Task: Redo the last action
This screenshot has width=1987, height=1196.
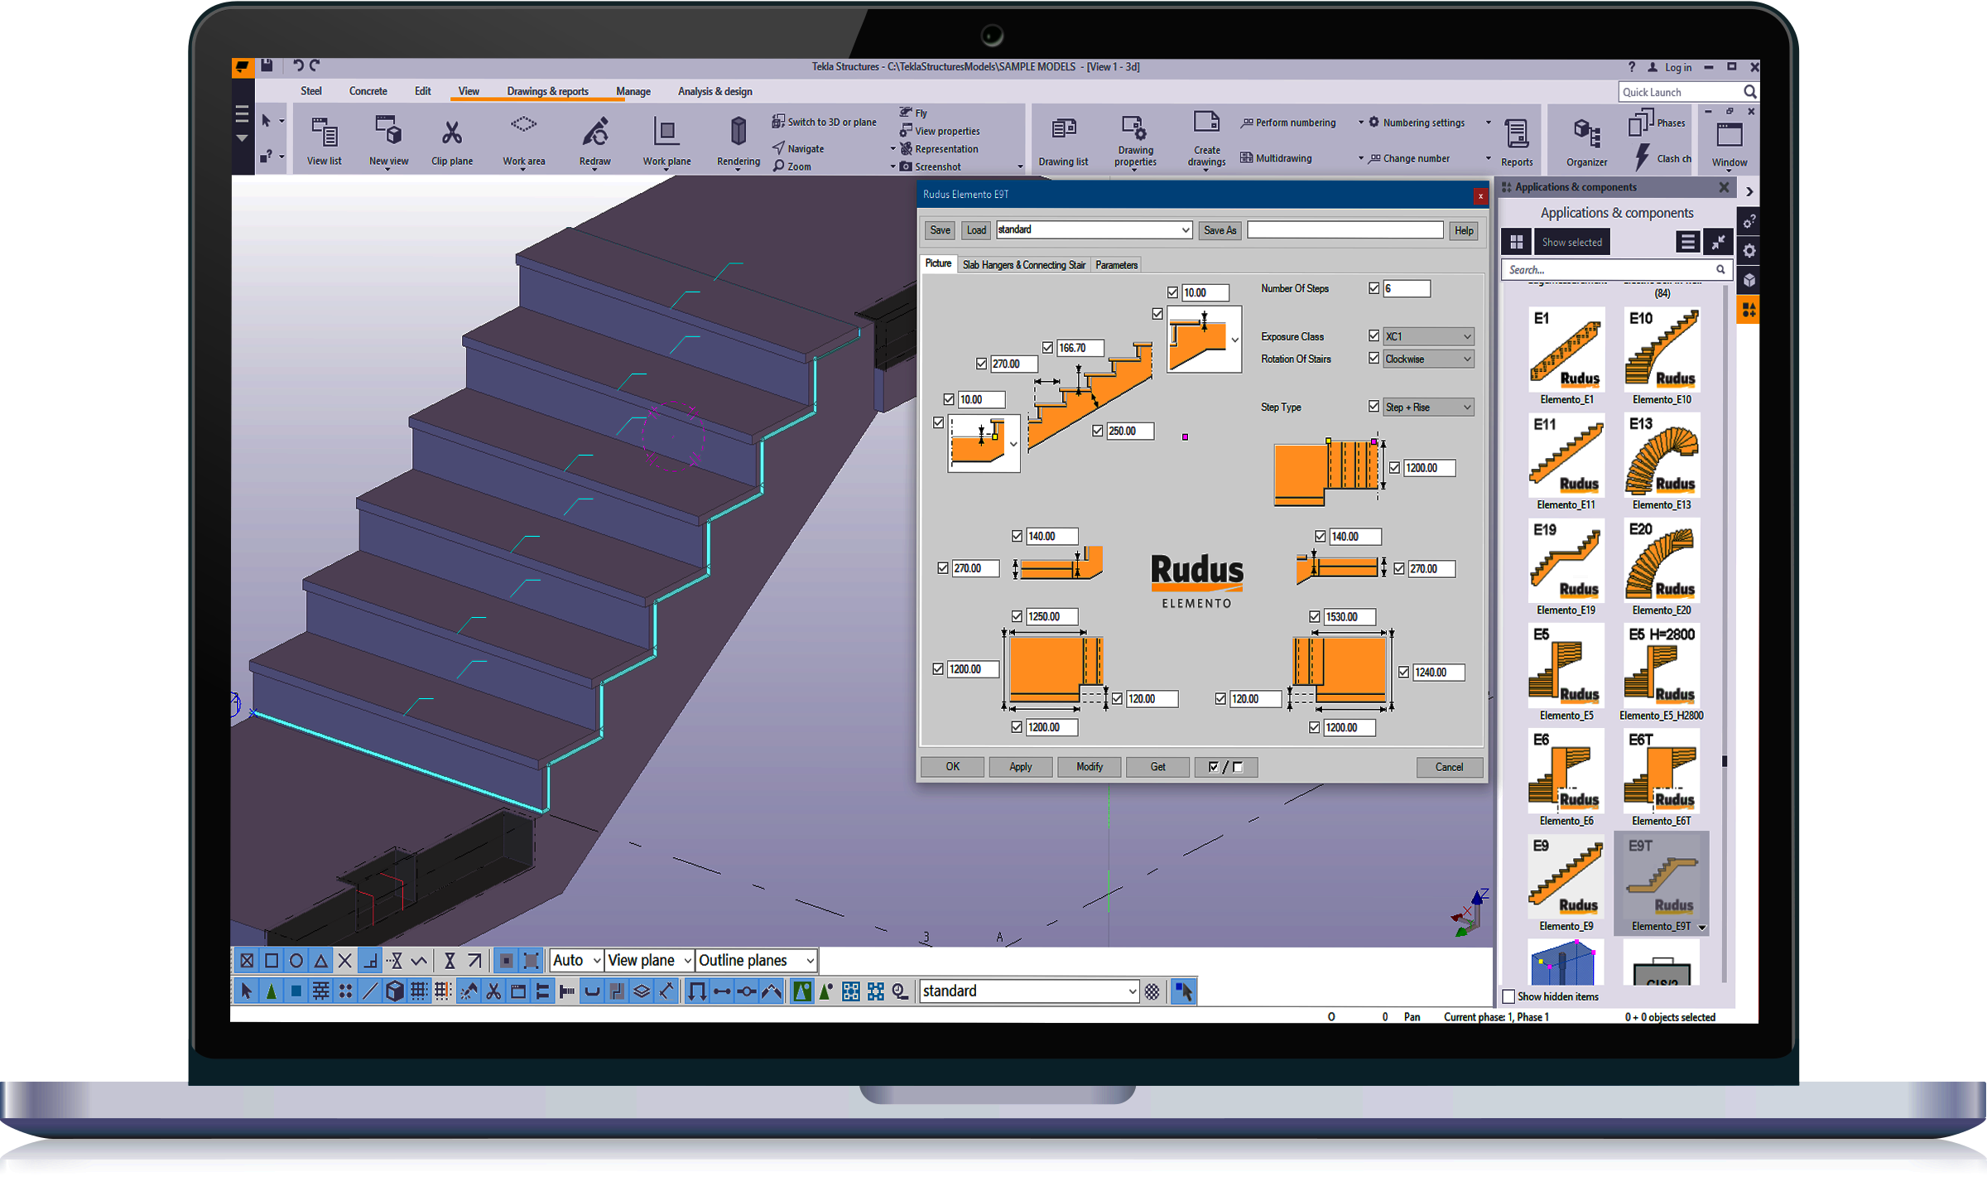Action: pyautogui.click(x=315, y=65)
